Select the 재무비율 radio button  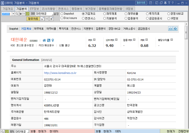[x=126, y=14]
